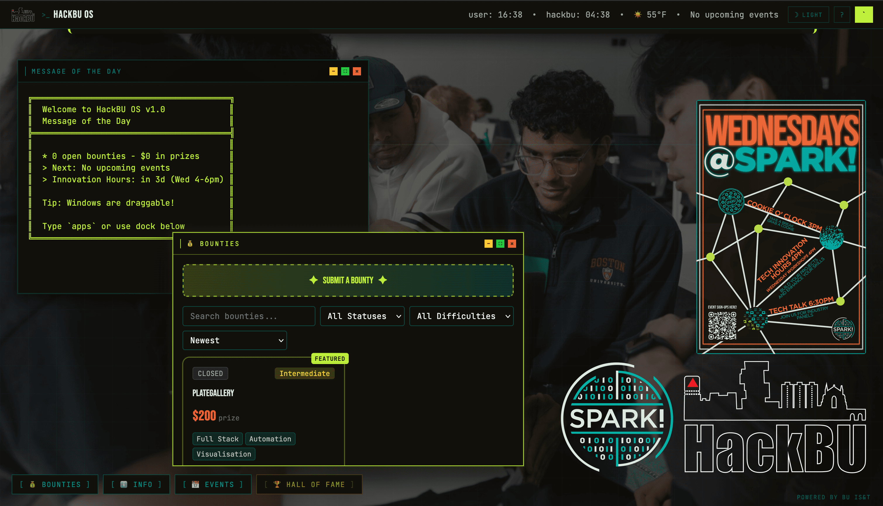Image resolution: width=883 pixels, height=506 pixels.
Task: Click the large HackBU skyline logo
Action: tap(775, 417)
